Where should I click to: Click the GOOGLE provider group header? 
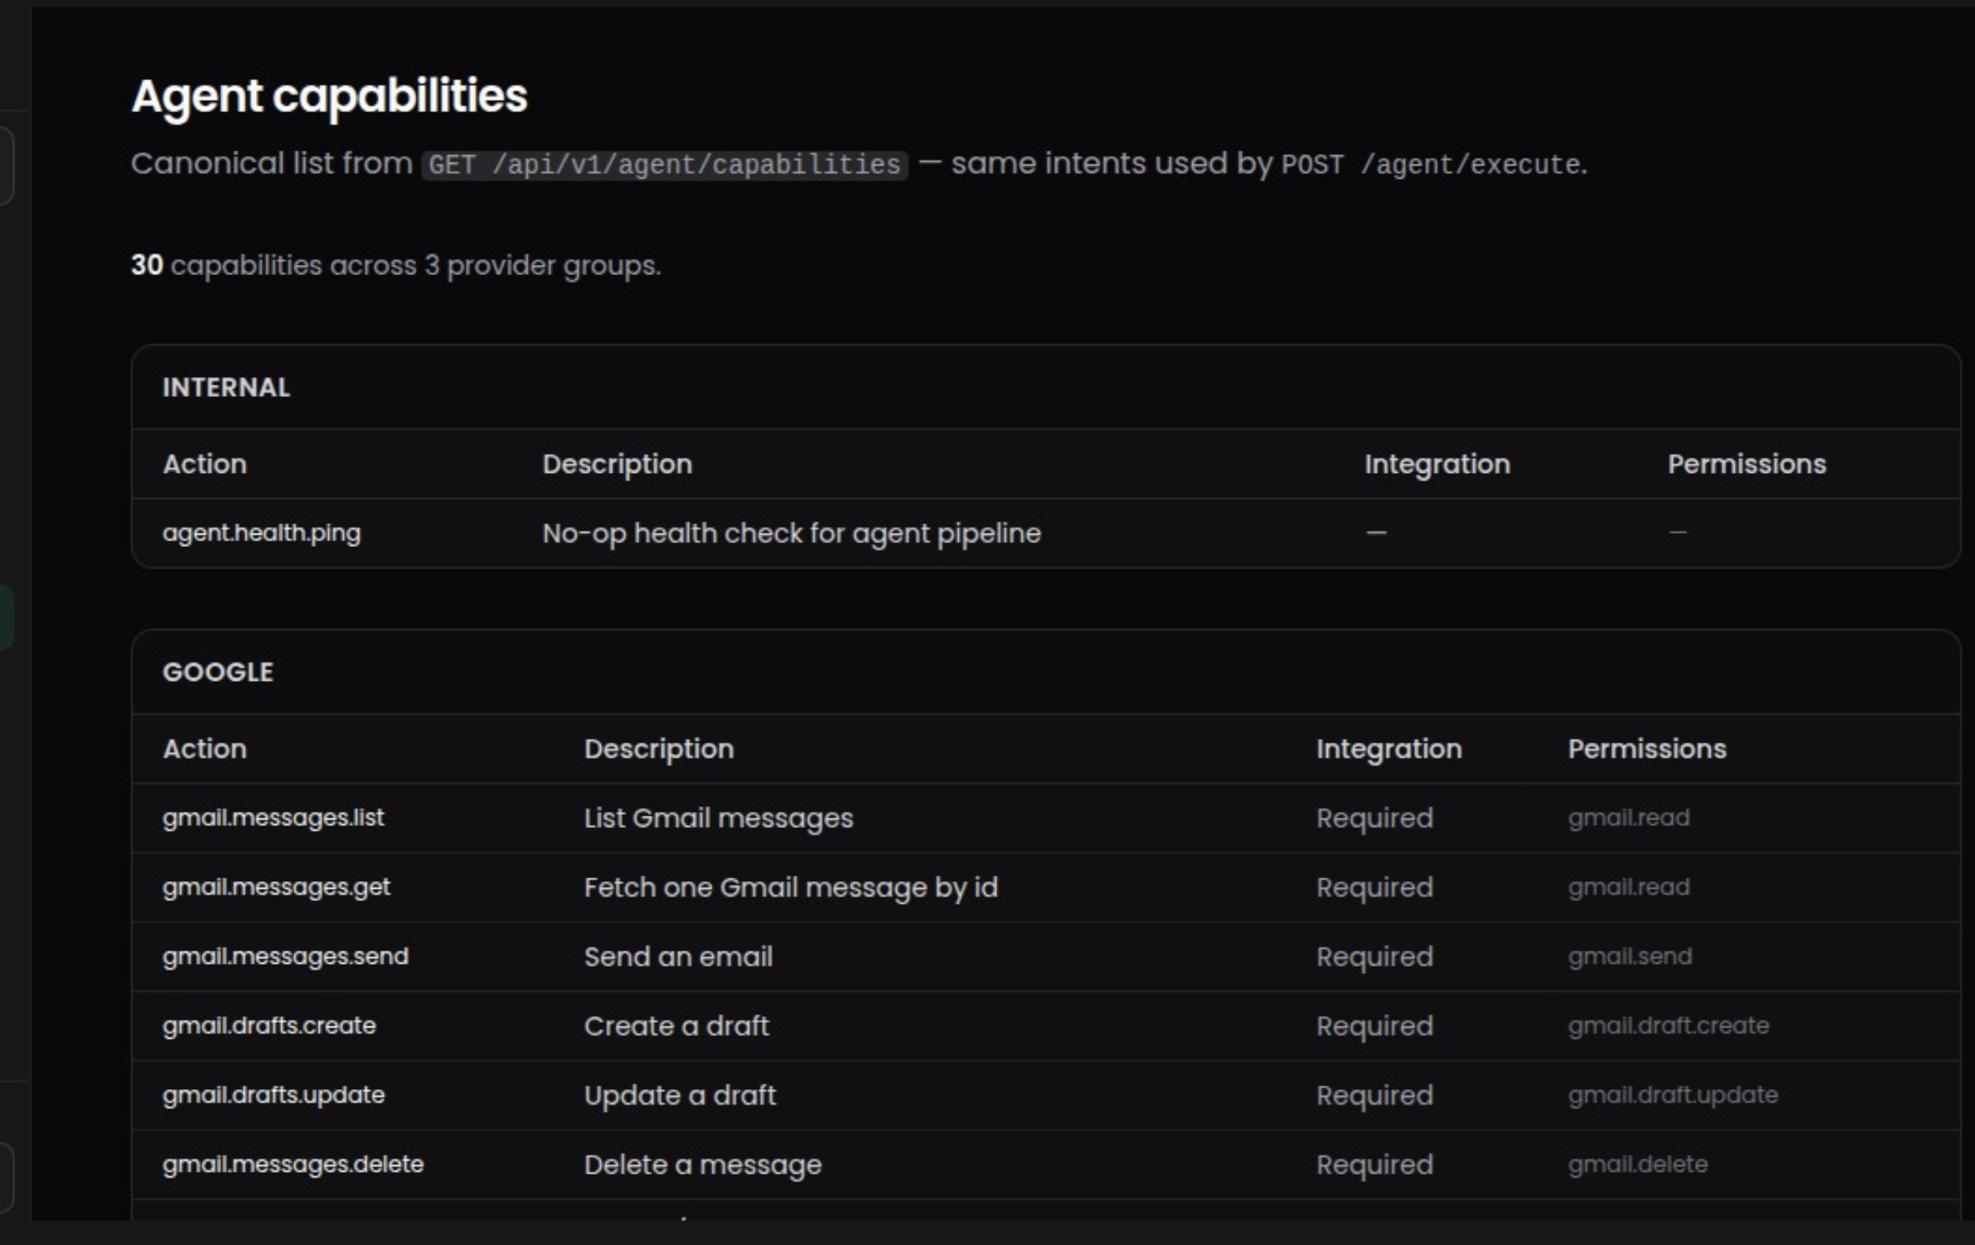tap(218, 672)
